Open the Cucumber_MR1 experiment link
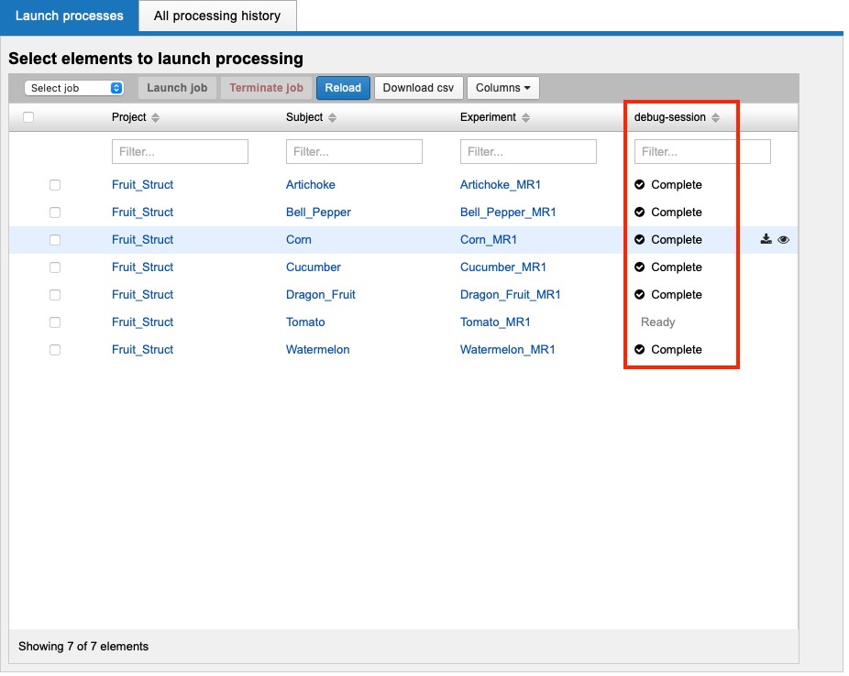The width and height of the screenshot is (849, 676). pyautogui.click(x=502, y=267)
